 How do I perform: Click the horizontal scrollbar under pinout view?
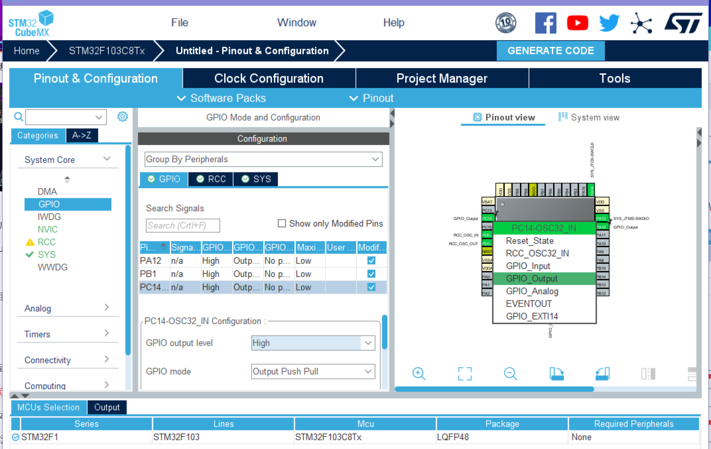coord(494,389)
